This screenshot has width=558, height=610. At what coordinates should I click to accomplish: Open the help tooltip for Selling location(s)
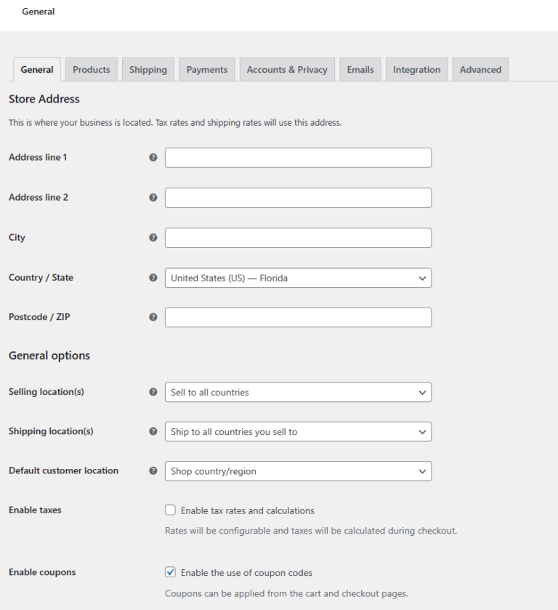tap(153, 391)
